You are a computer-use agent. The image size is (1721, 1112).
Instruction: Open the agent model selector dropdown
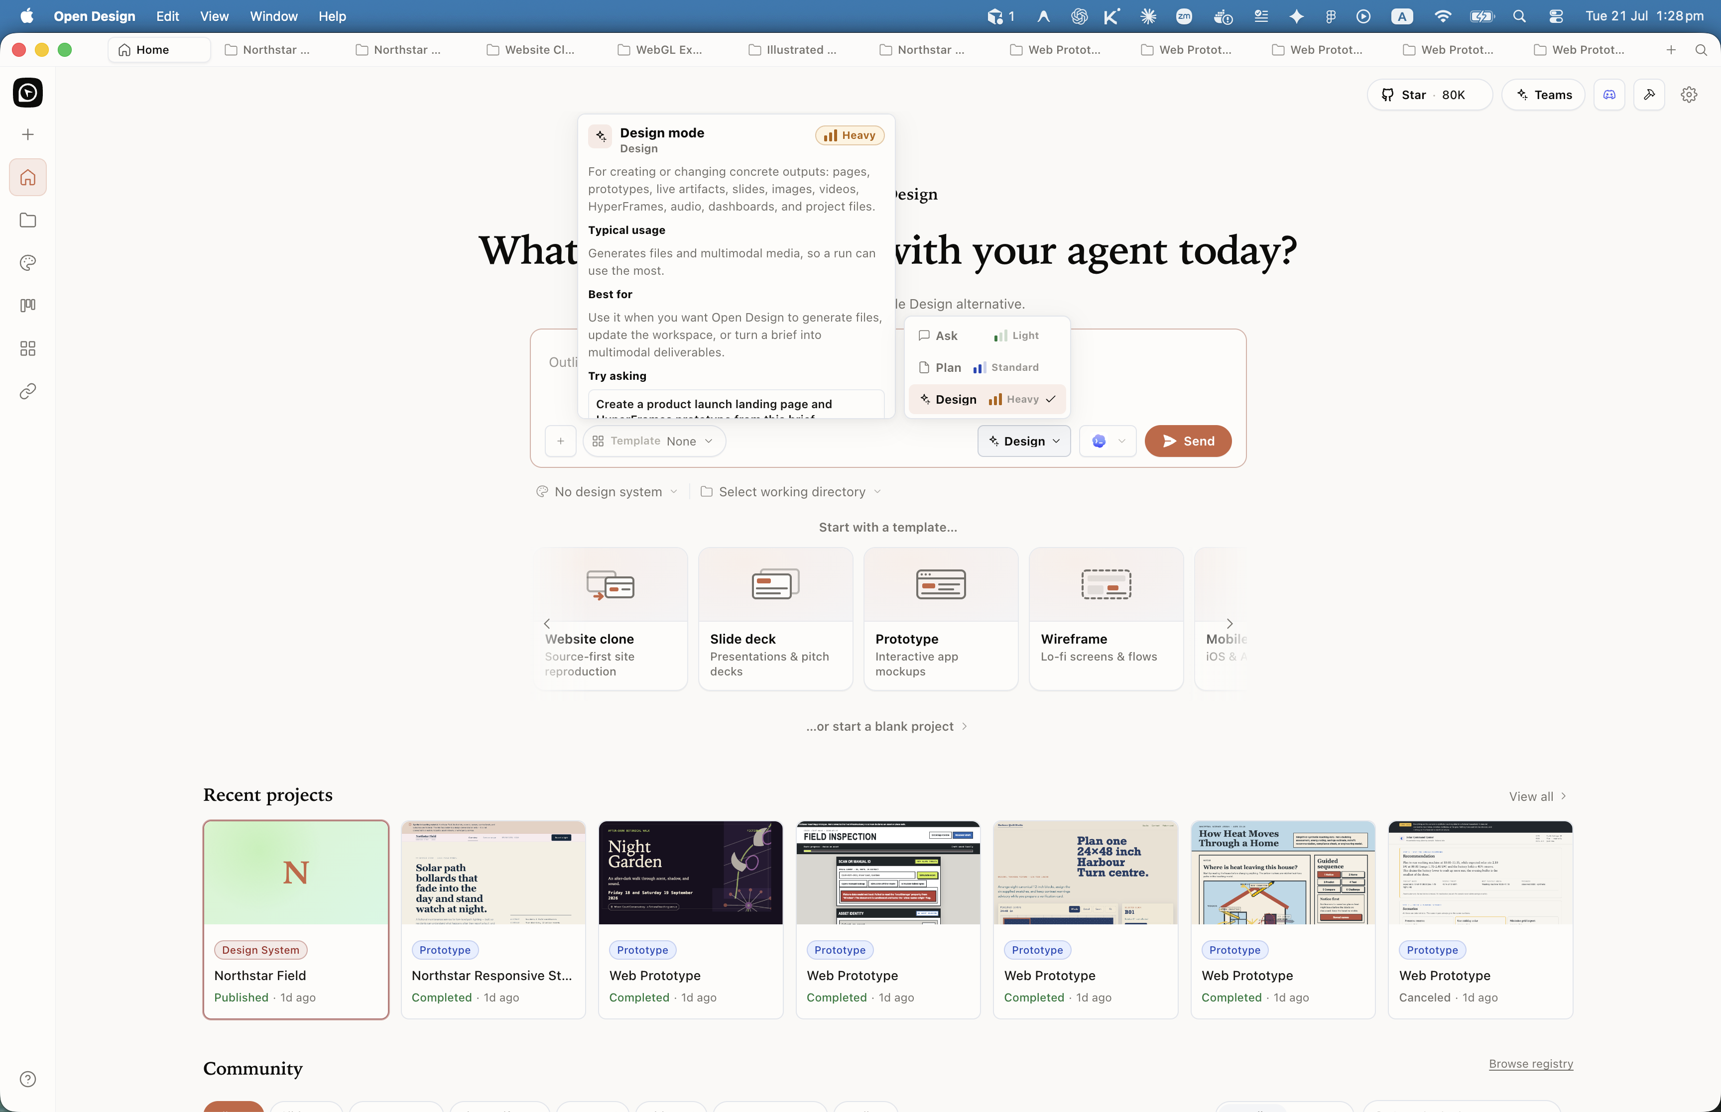(1108, 441)
